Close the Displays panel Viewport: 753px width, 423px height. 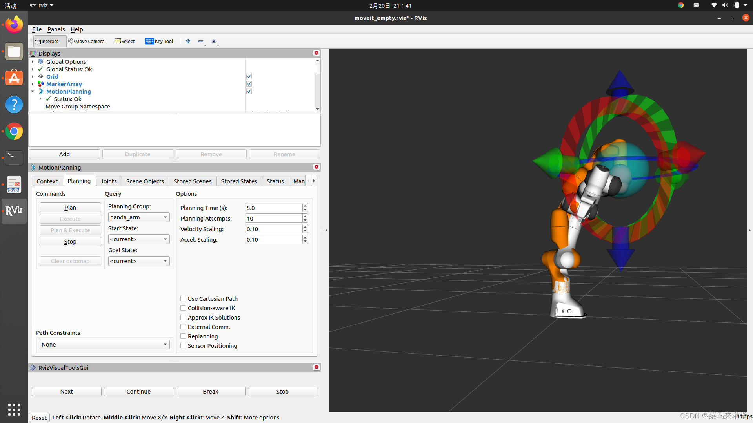coord(316,53)
